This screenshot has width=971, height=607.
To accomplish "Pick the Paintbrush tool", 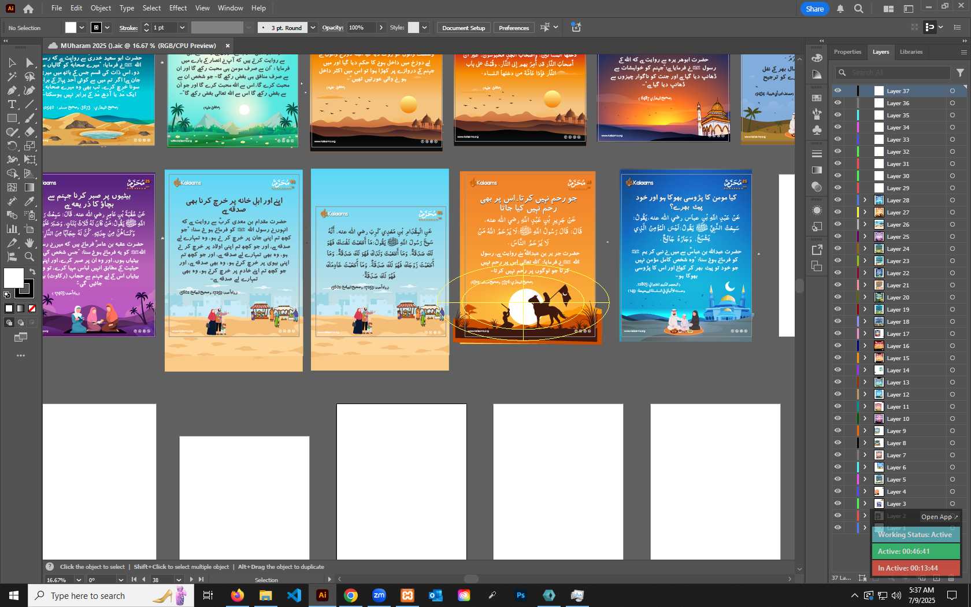I will pyautogui.click(x=30, y=118).
